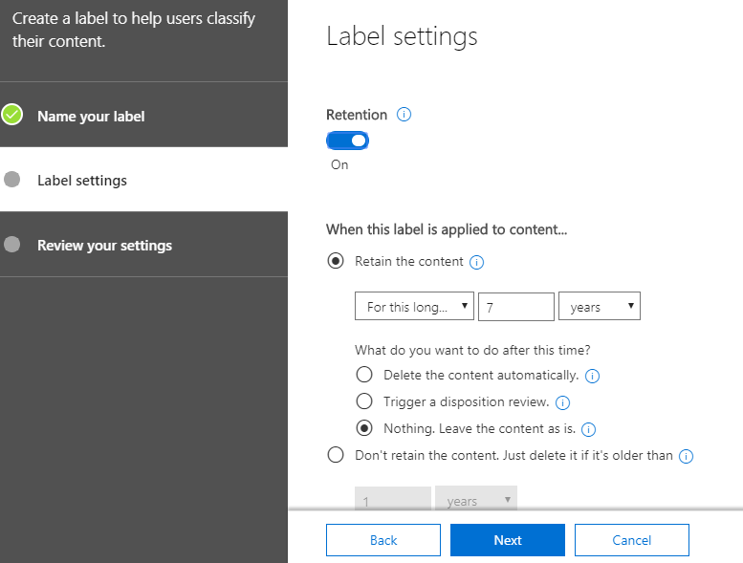View info for Nothing. Leave the content as is
Screen dimensions: 743x563
tap(588, 429)
